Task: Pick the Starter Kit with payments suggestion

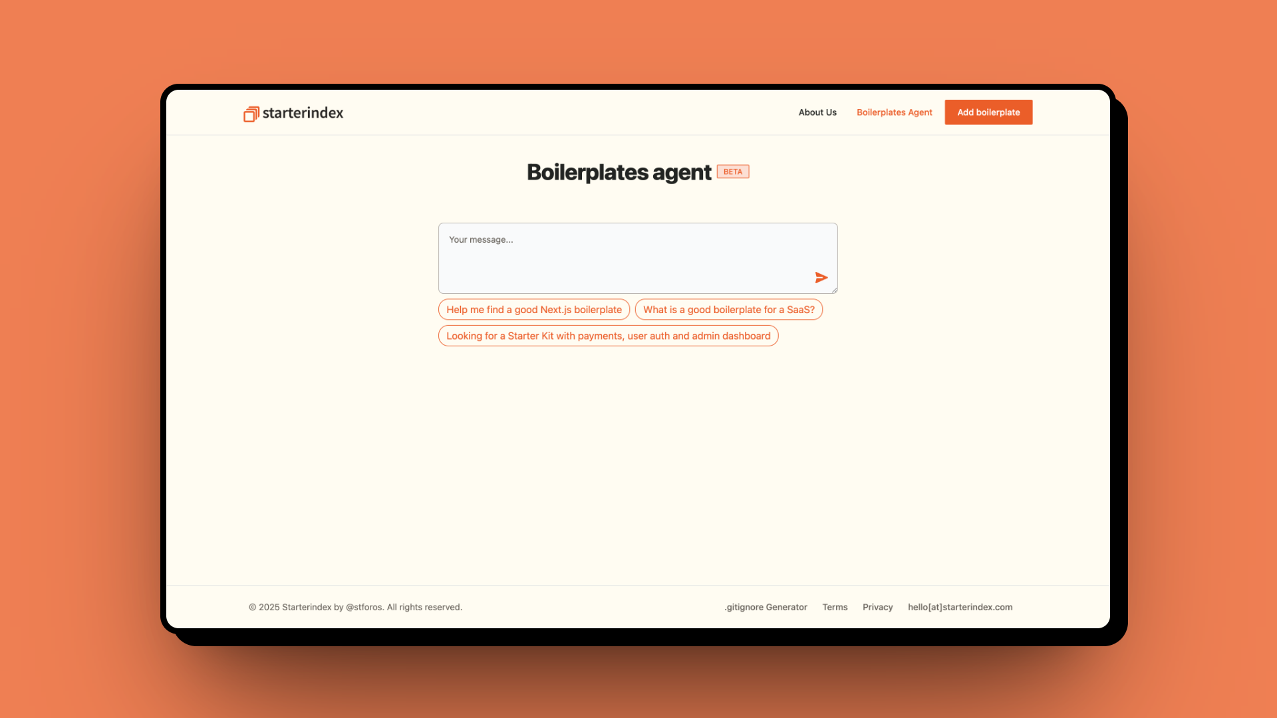Action: [608, 336]
